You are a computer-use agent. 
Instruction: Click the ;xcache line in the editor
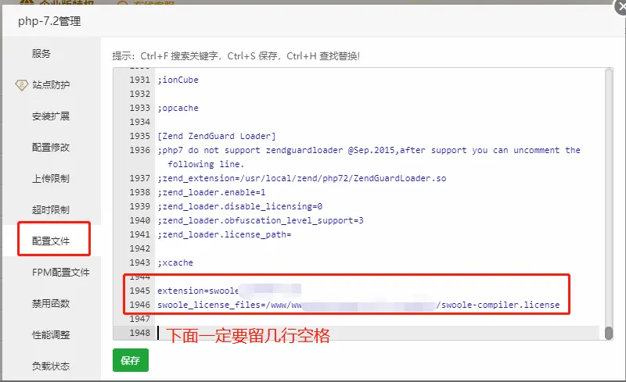tap(175, 262)
